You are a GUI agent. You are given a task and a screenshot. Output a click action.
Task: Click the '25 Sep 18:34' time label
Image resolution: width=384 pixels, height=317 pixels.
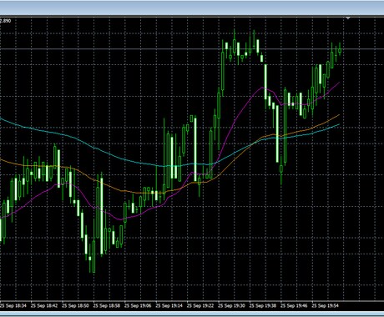[x=13, y=305]
